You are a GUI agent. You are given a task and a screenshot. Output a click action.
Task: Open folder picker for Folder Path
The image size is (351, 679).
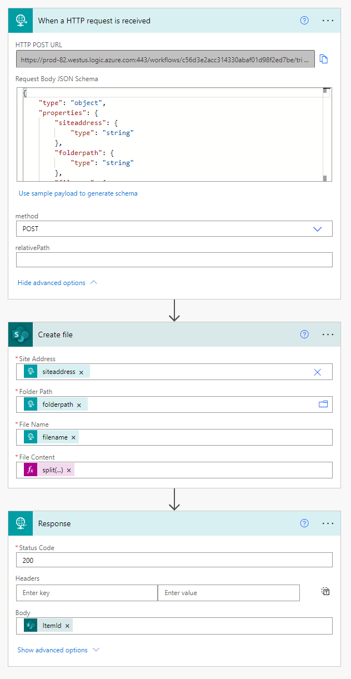click(323, 405)
